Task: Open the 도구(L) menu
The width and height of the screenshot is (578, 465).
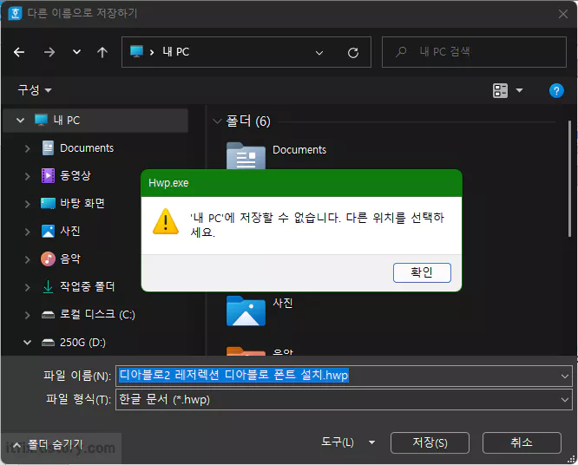Action: click(x=338, y=442)
